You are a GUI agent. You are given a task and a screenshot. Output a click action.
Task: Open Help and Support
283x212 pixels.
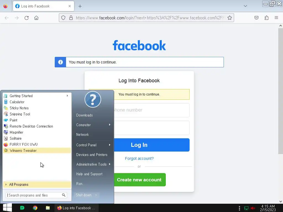coord(89,174)
